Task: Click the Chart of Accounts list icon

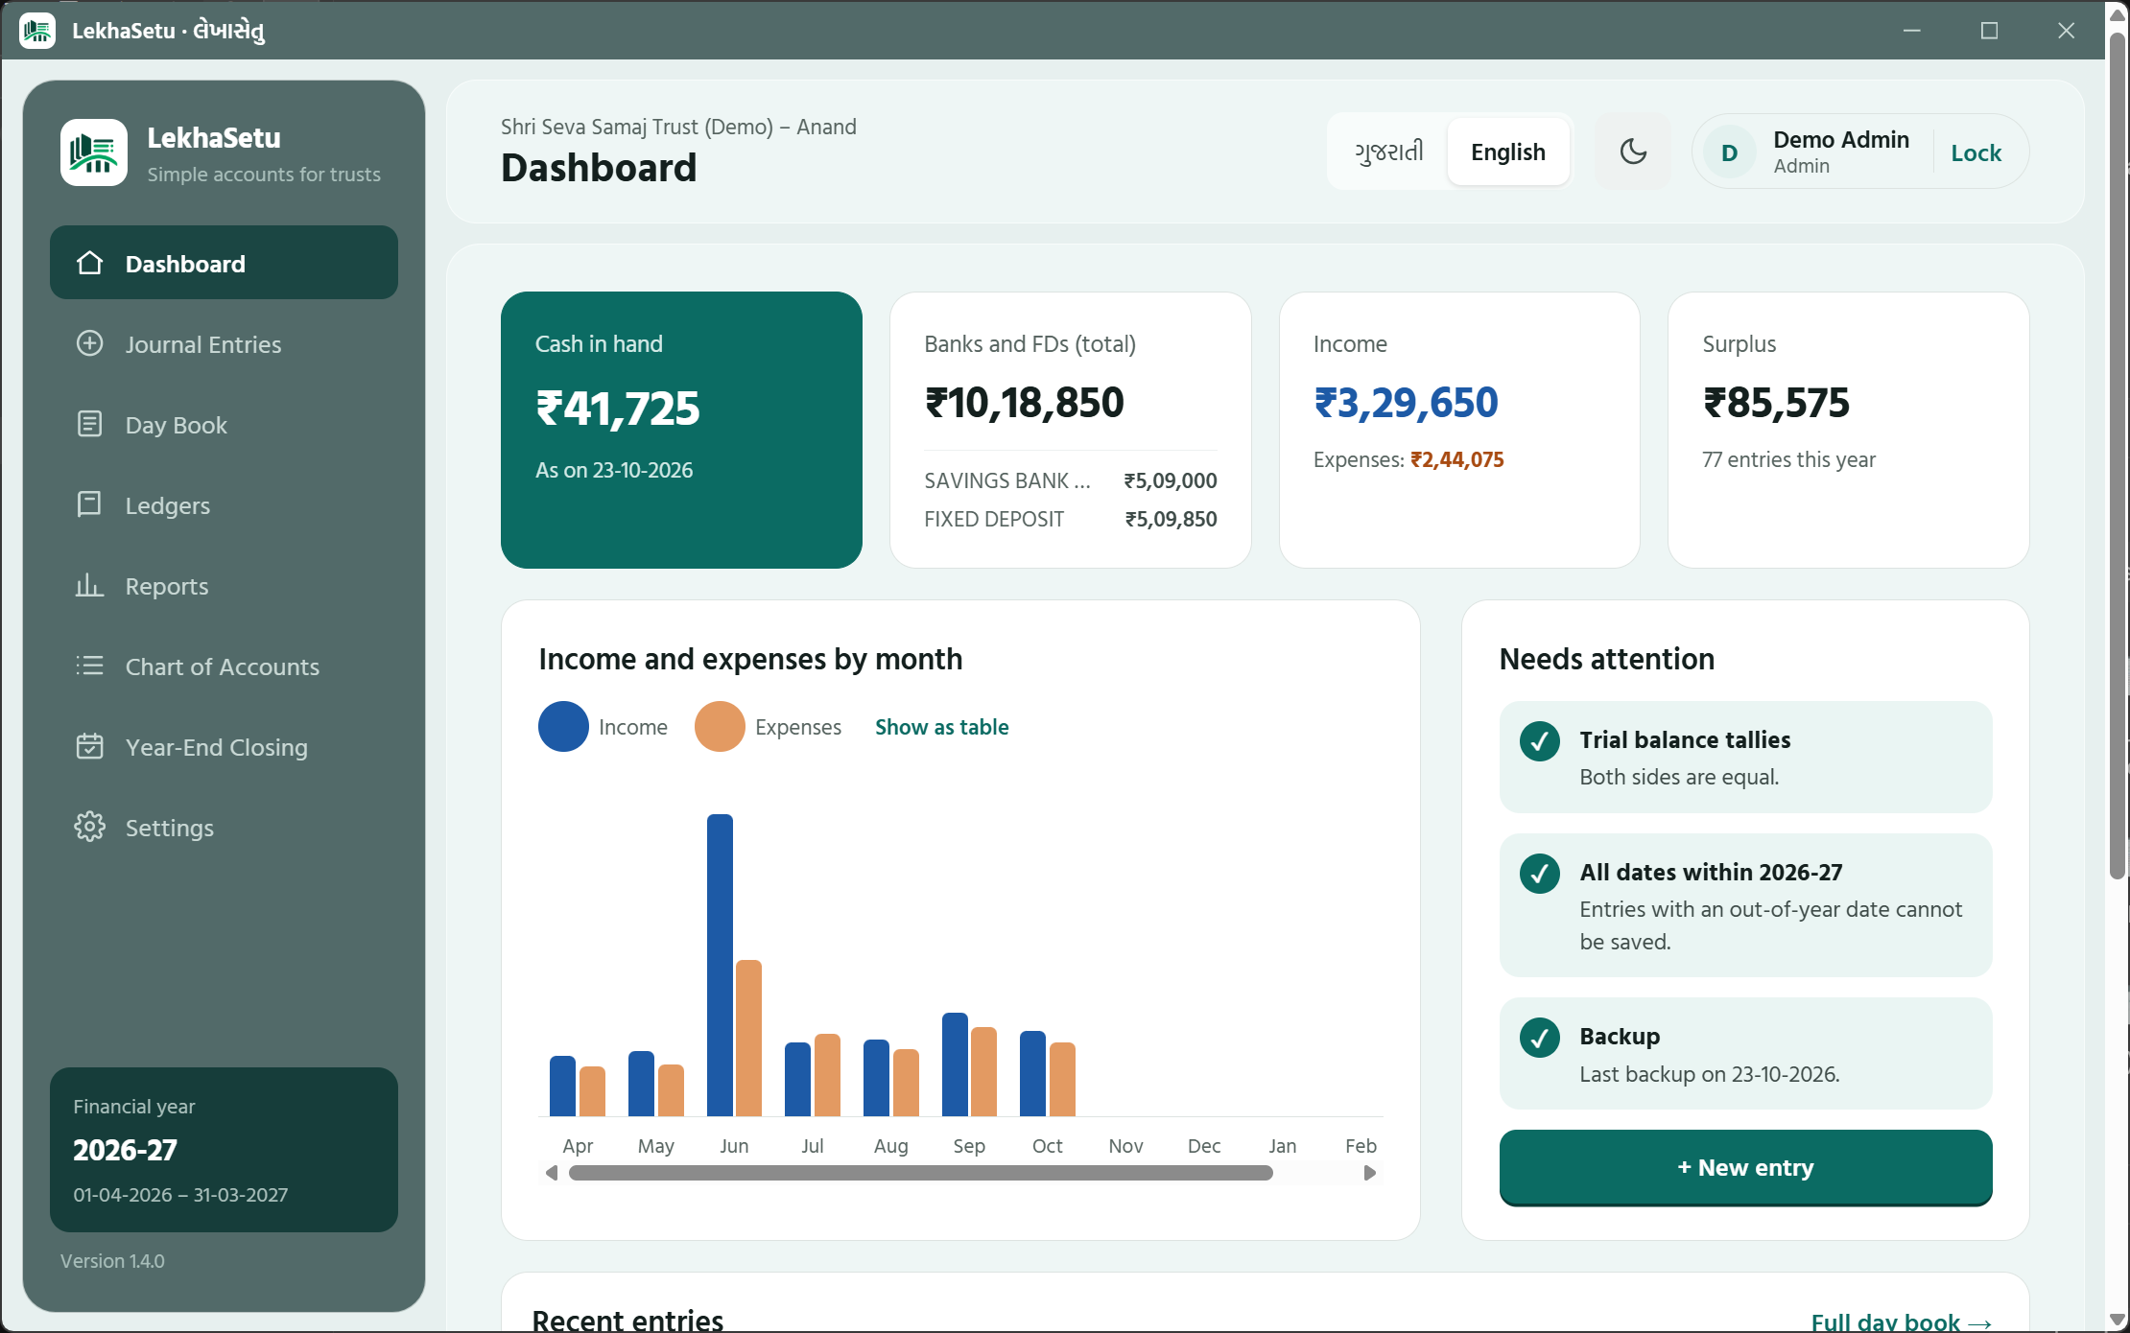Action: (x=89, y=666)
